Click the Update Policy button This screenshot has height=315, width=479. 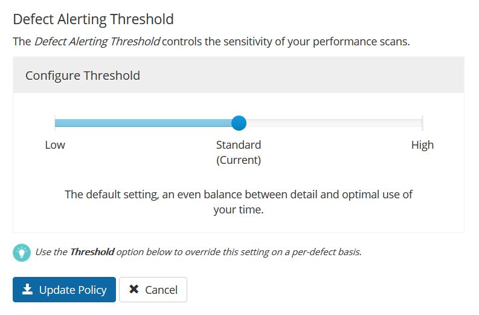click(64, 290)
